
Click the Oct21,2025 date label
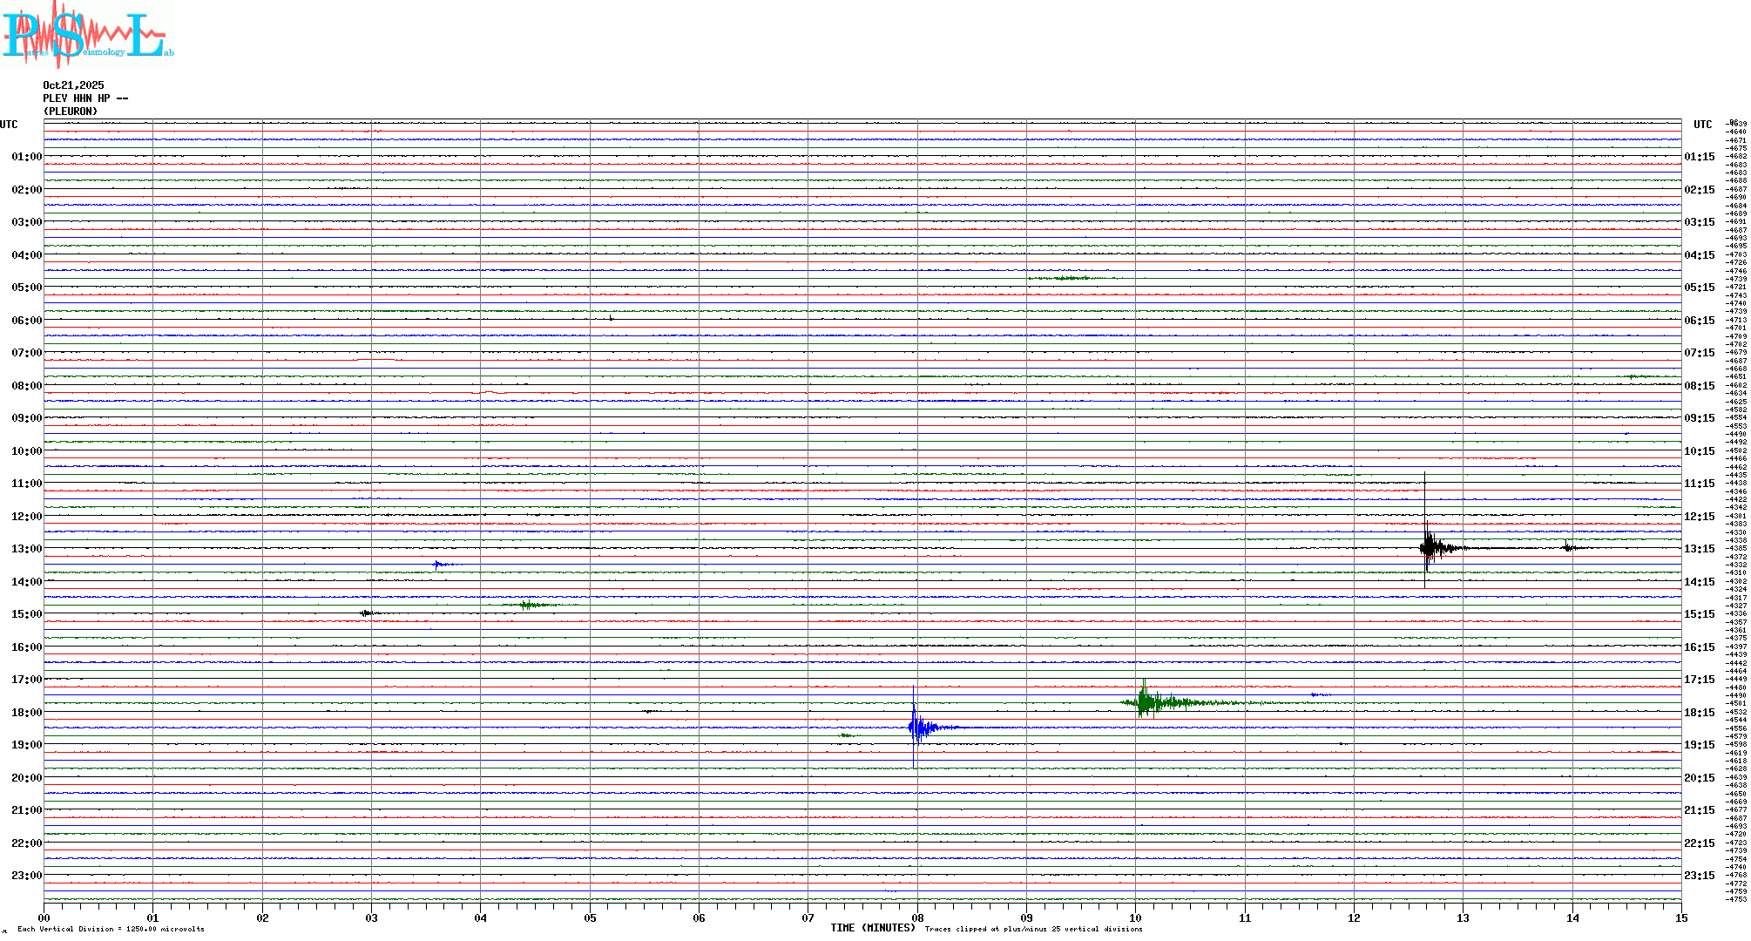(x=73, y=85)
